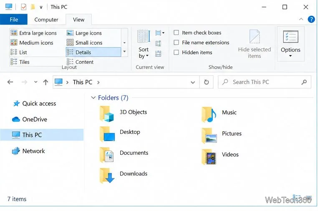The width and height of the screenshot is (318, 211).
Task: Open Customize Quick Access Toolbar dropdown
Action: click(x=41, y=8)
